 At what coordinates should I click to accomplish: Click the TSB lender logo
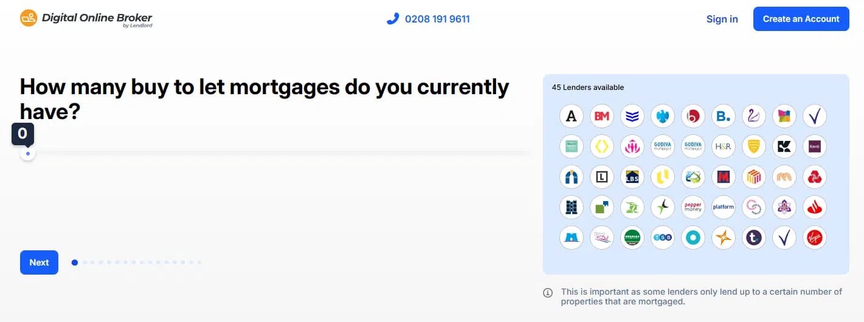[x=663, y=238]
